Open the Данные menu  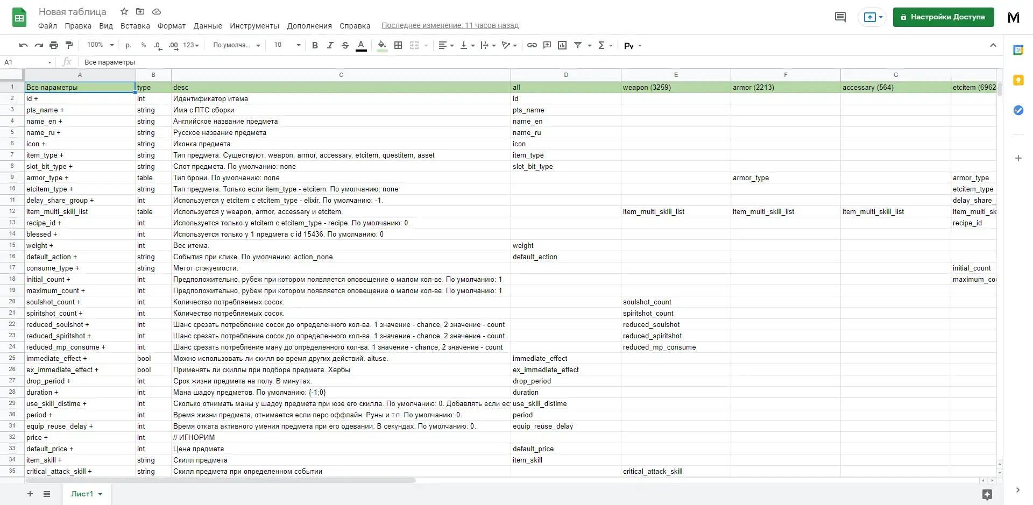[208, 26]
